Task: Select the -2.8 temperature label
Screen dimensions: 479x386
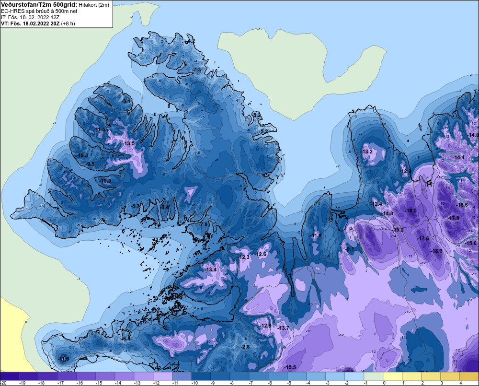Action: (x=245, y=347)
